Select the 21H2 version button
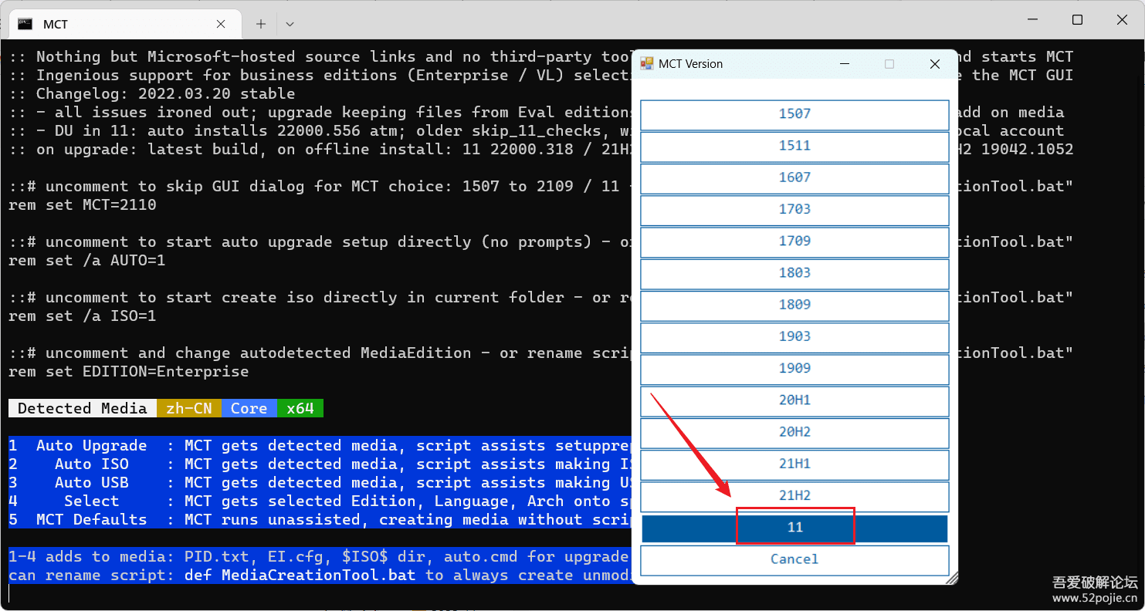The width and height of the screenshot is (1145, 611). coord(794,495)
